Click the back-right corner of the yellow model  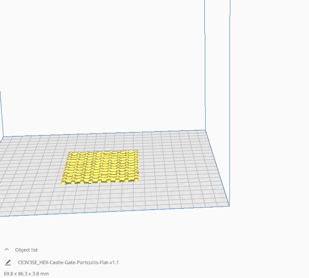pos(136,152)
